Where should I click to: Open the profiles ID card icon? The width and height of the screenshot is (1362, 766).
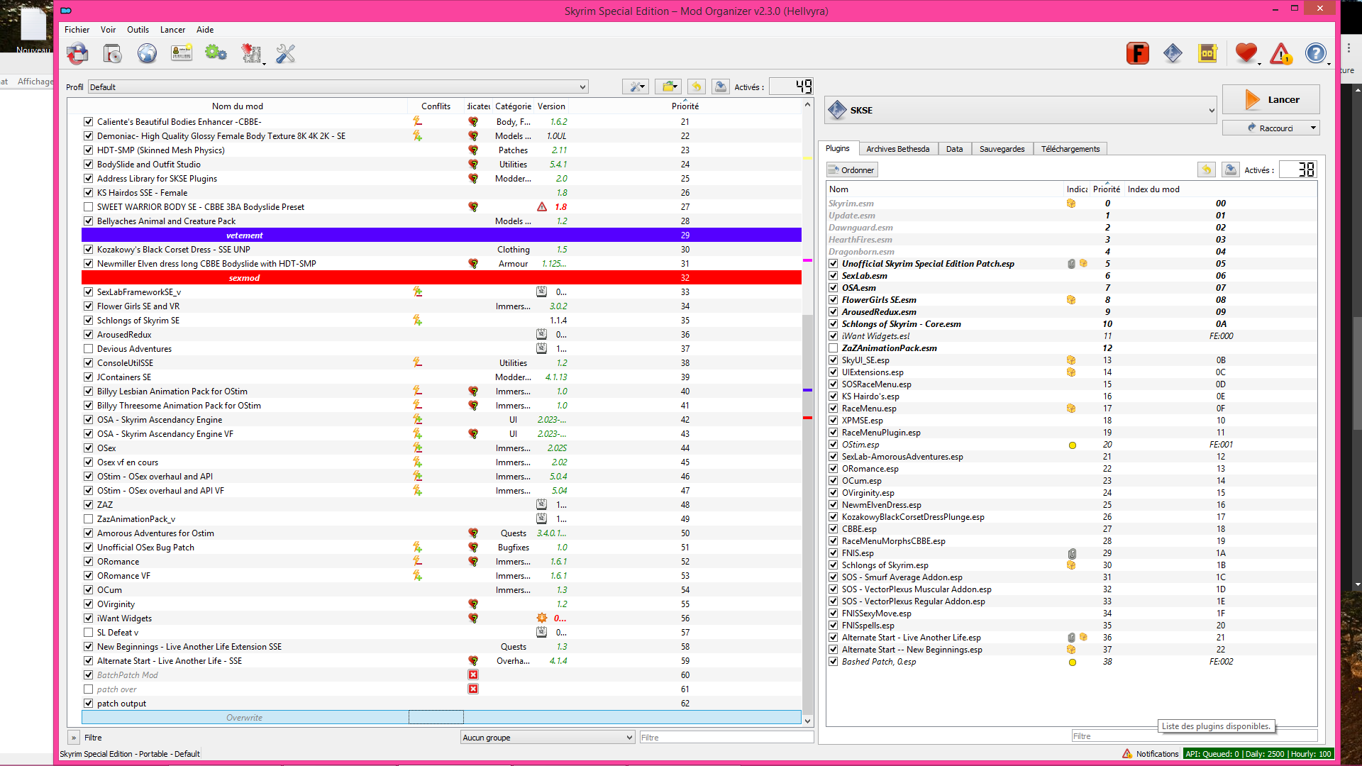182,53
